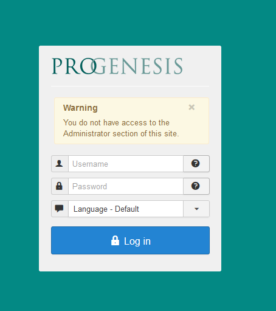This screenshot has height=311, width=276.
Task: Click the blue Log in button
Action: tap(130, 240)
